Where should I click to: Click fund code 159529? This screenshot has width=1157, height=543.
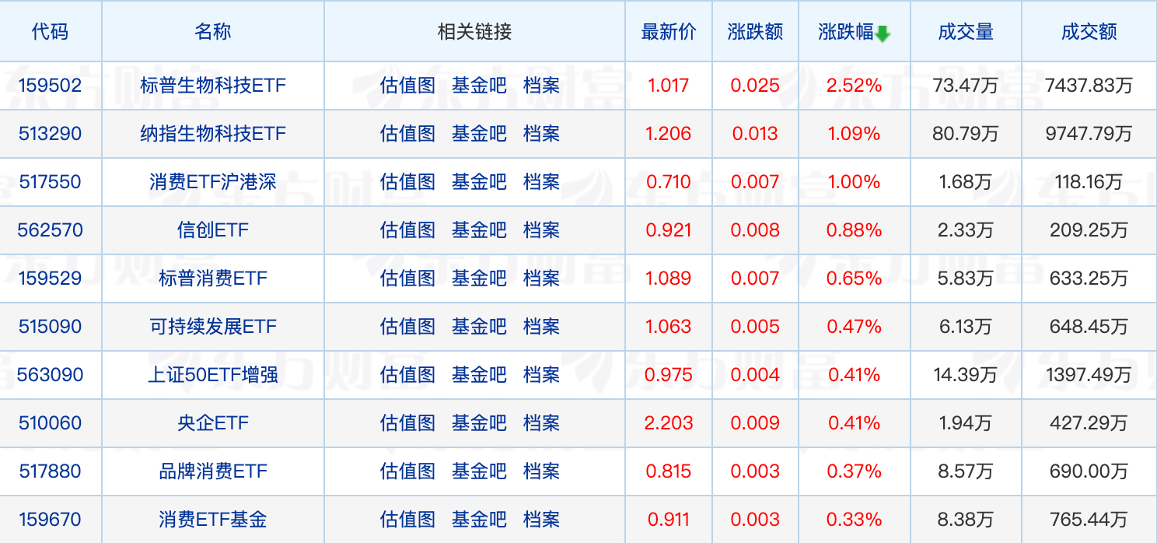coord(50,279)
